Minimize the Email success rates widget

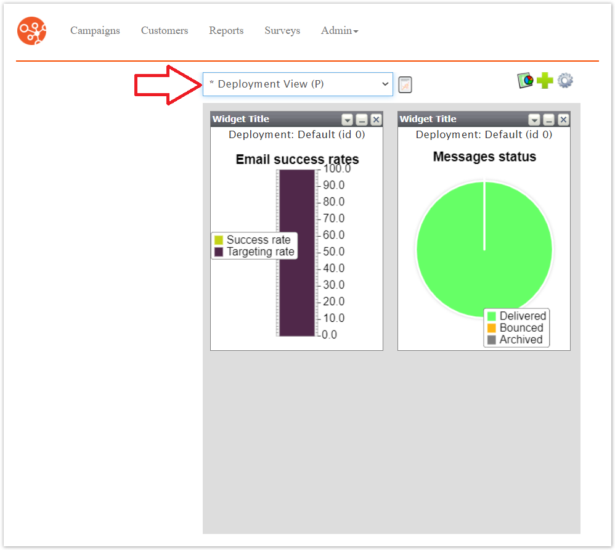(362, 120)
